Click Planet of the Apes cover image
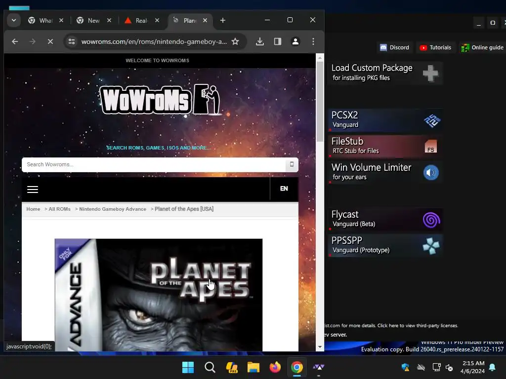This screenshot has width=506, height=379. coord(159,295)
